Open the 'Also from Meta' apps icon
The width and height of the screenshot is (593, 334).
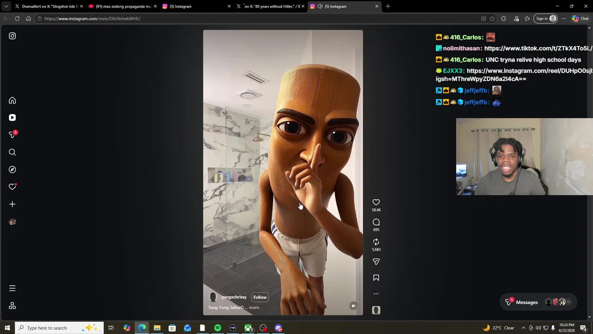[x=13, y=306]
